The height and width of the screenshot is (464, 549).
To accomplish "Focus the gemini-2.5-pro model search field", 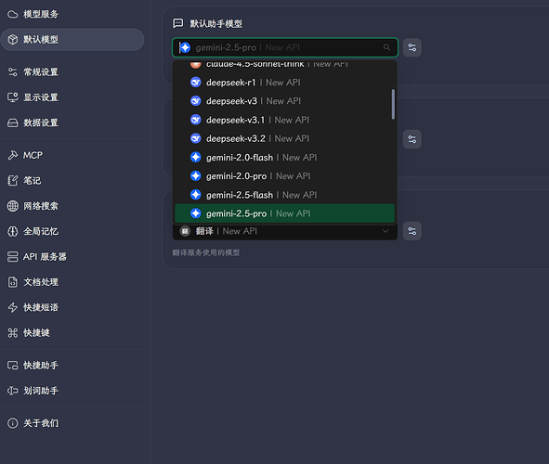I will (x=285, y=47).
